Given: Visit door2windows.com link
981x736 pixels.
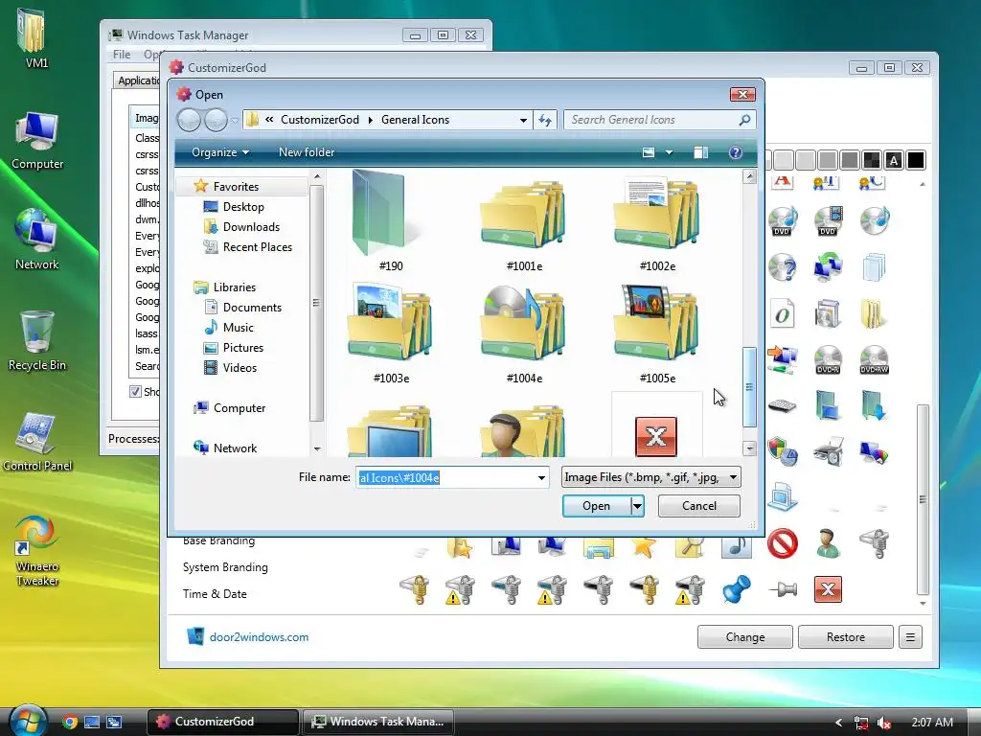Looking at the screenshot, I should (x=259, y=637).
